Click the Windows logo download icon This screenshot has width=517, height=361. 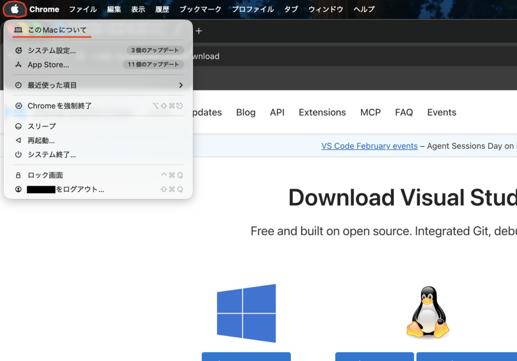(246, 313)
